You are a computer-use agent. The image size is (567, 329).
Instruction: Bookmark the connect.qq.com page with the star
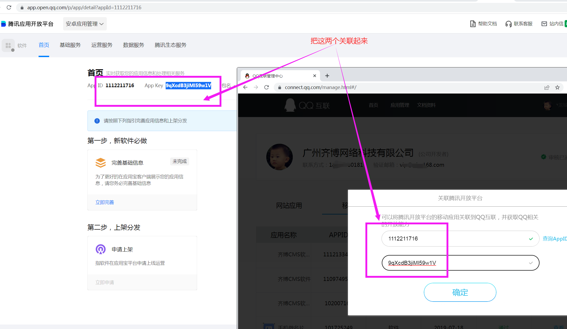click(557, 87)
